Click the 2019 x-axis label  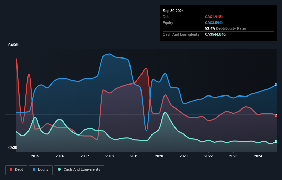pyautogui.click(x=134, y=156)
